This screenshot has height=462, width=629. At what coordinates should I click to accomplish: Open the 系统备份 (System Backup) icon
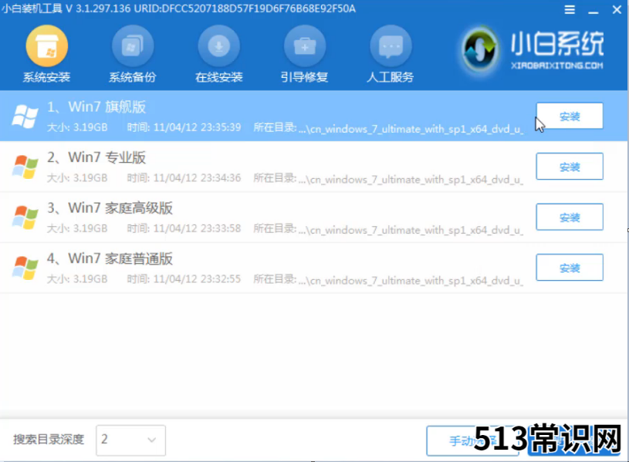tap(132, 48)
